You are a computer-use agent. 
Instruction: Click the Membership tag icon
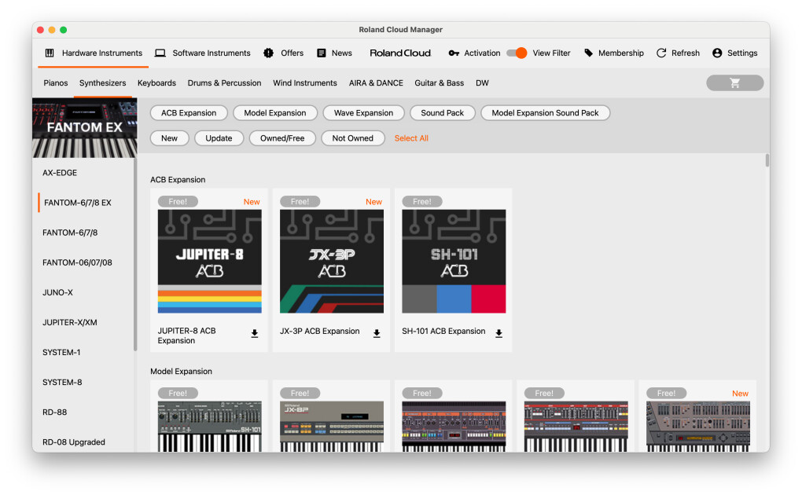pos(589,53)
